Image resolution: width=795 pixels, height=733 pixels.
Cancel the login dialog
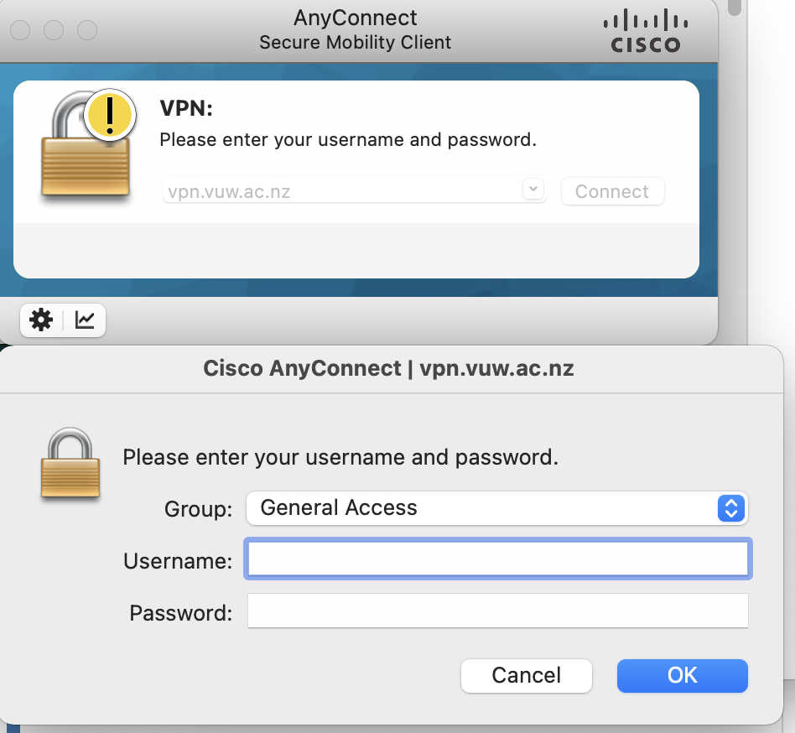pyautogui.click(x=527, y=675)
